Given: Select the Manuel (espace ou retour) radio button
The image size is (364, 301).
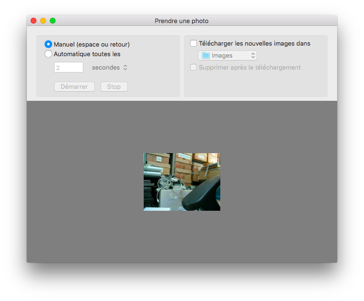Looking at the screenshot, I should [x=48, y=44].
